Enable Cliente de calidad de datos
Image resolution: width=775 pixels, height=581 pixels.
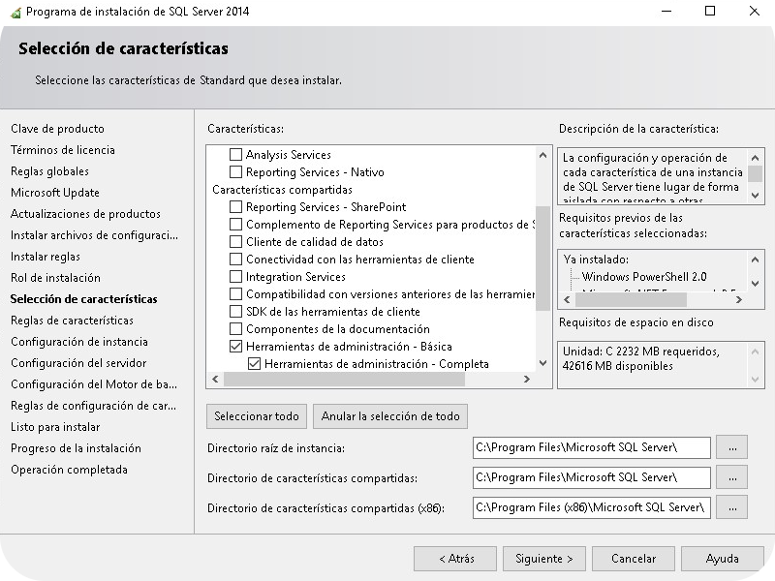234,240
